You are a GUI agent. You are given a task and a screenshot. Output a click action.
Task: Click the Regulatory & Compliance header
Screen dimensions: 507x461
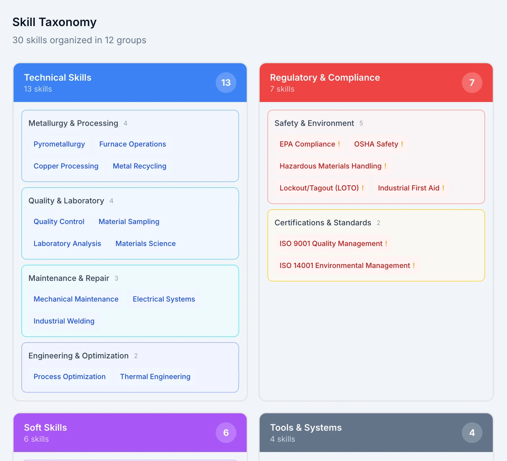376,83
